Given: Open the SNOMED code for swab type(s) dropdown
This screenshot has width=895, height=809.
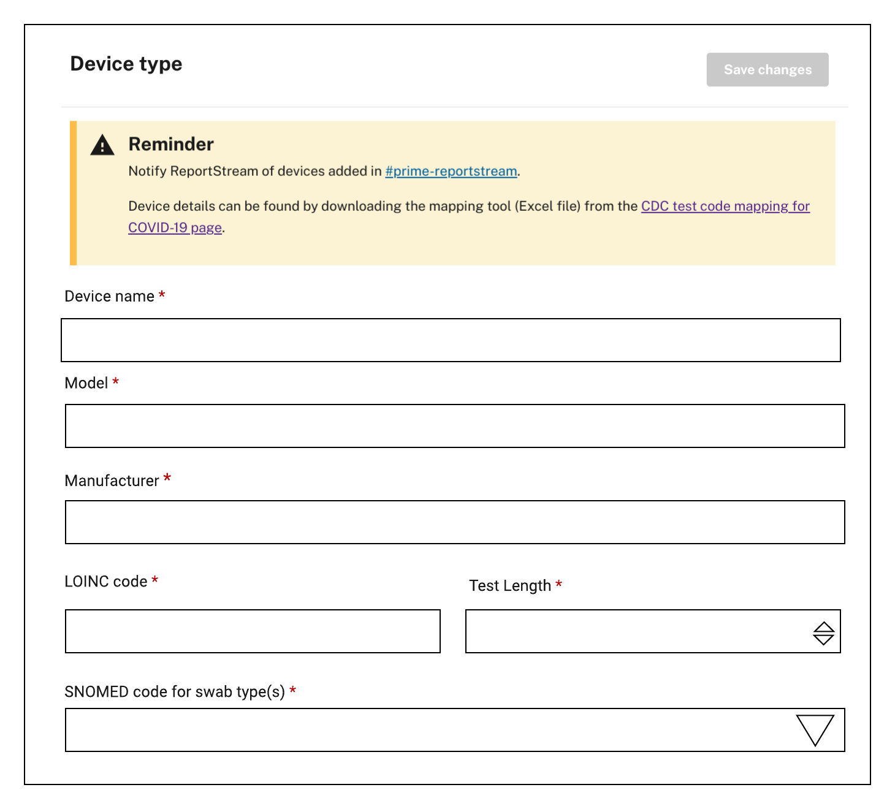Looking at the screenshot, I should point(454,731).
